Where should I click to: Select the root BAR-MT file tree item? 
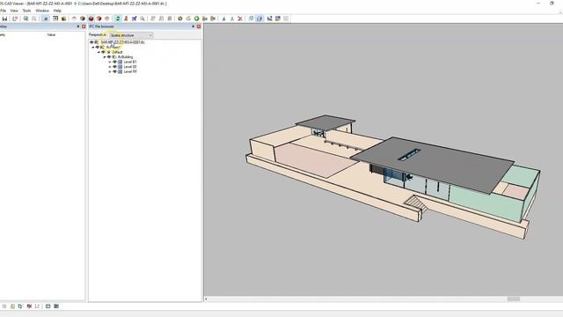tap(123, 42)
